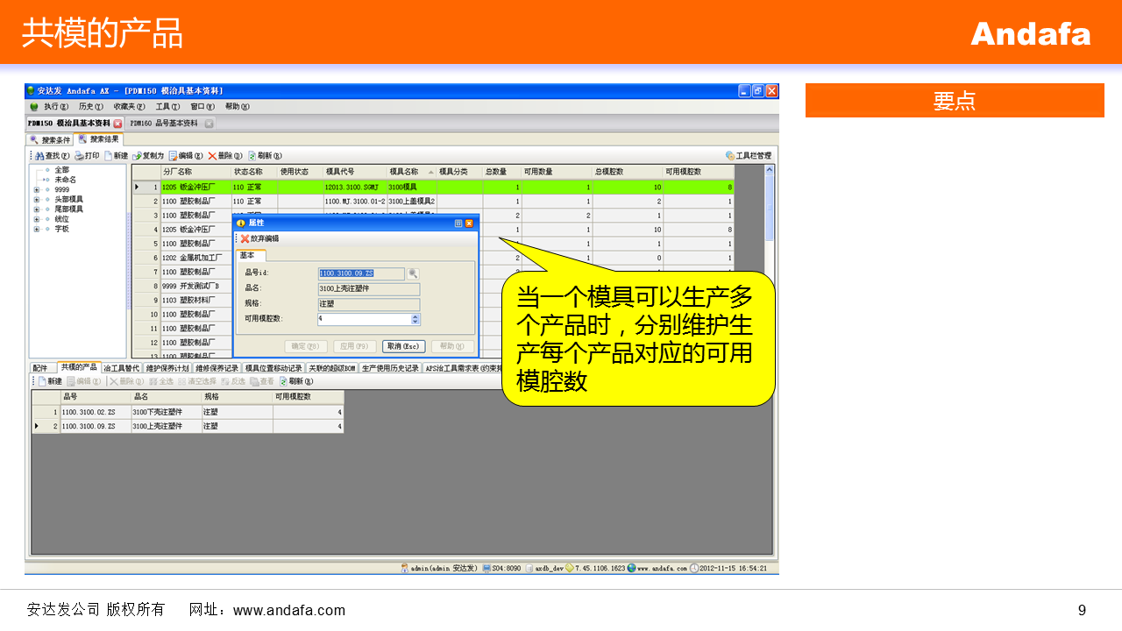Click 删除 red X in the main toolbar
Screen dimensions: 1122x631
click(212, 156)
